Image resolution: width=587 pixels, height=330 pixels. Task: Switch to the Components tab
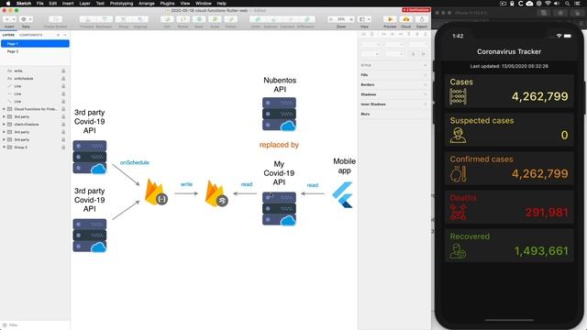(30, 35)
